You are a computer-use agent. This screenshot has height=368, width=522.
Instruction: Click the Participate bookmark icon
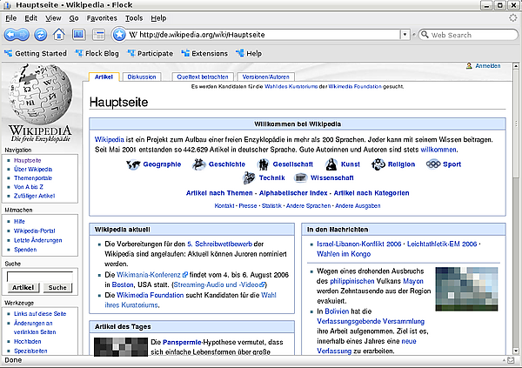[131, 53]
